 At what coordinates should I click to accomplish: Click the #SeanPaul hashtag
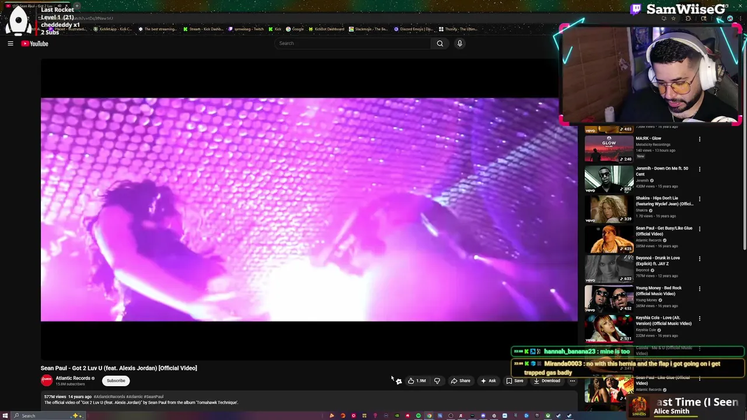pos(153,397)
